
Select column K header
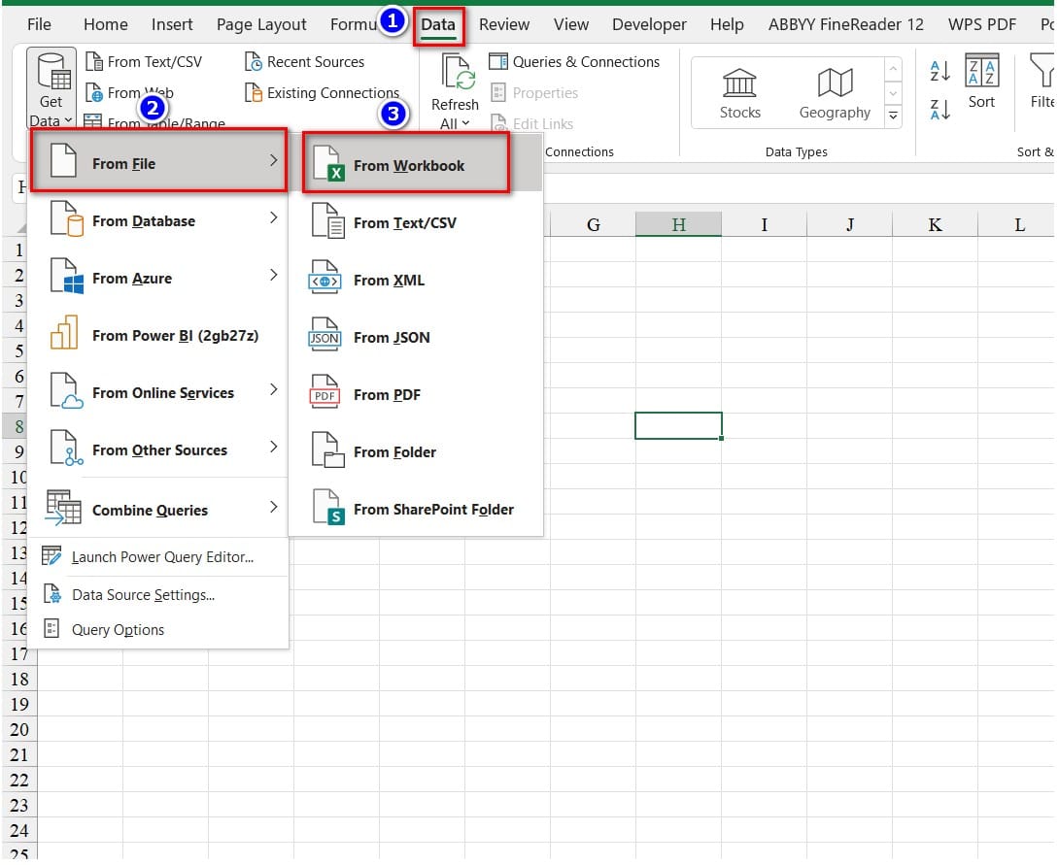click(935, 225)
